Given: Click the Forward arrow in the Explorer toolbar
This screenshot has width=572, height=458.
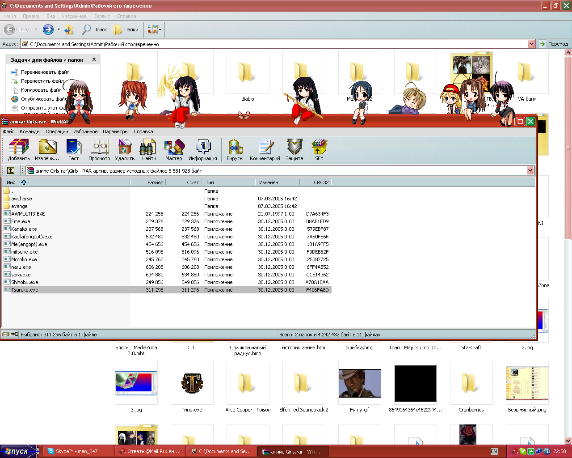Looking at the screenshot, I should 48,30.
